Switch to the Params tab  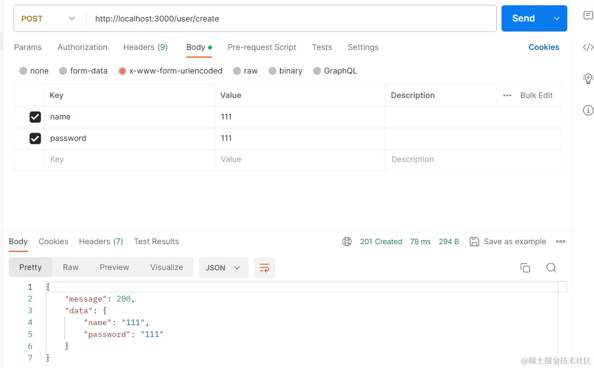[x=28, y=47]
